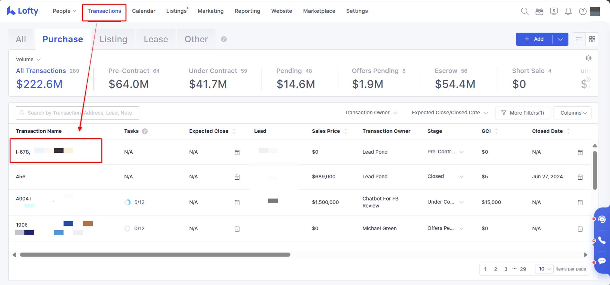Switch to grid card view
This screenshot has width=610, height=285.
pos(592,39)
